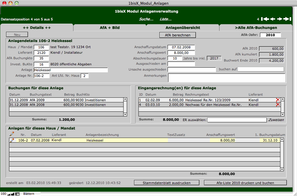Jump to the last record arrow

click(x=287, y=19)
